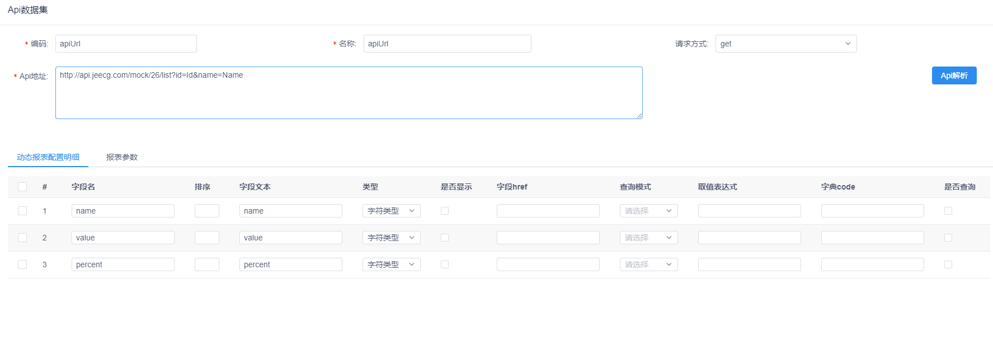Open 类型 dropdown in name row

[392, 211]
